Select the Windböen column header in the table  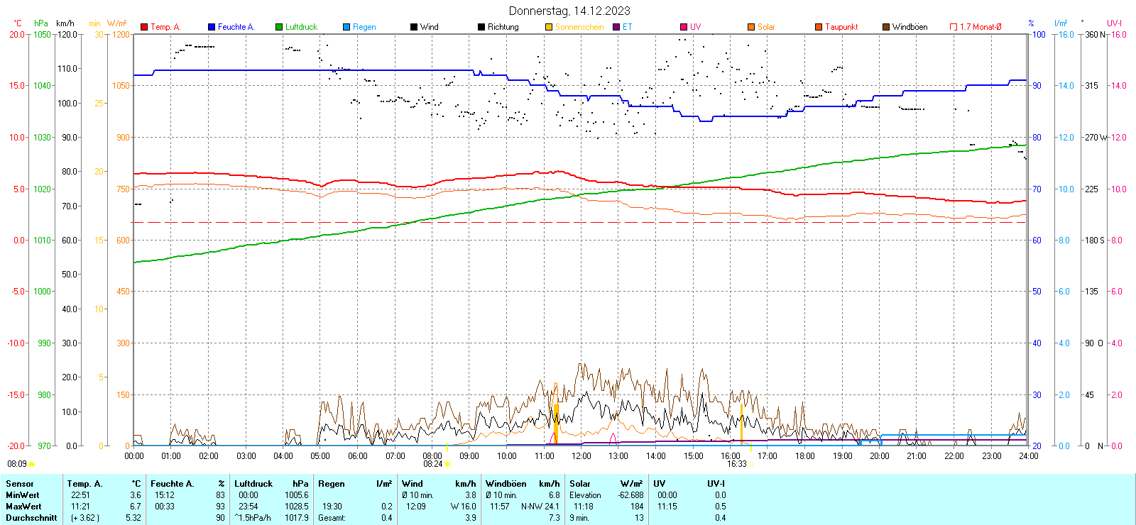click(x=506, y=484)
